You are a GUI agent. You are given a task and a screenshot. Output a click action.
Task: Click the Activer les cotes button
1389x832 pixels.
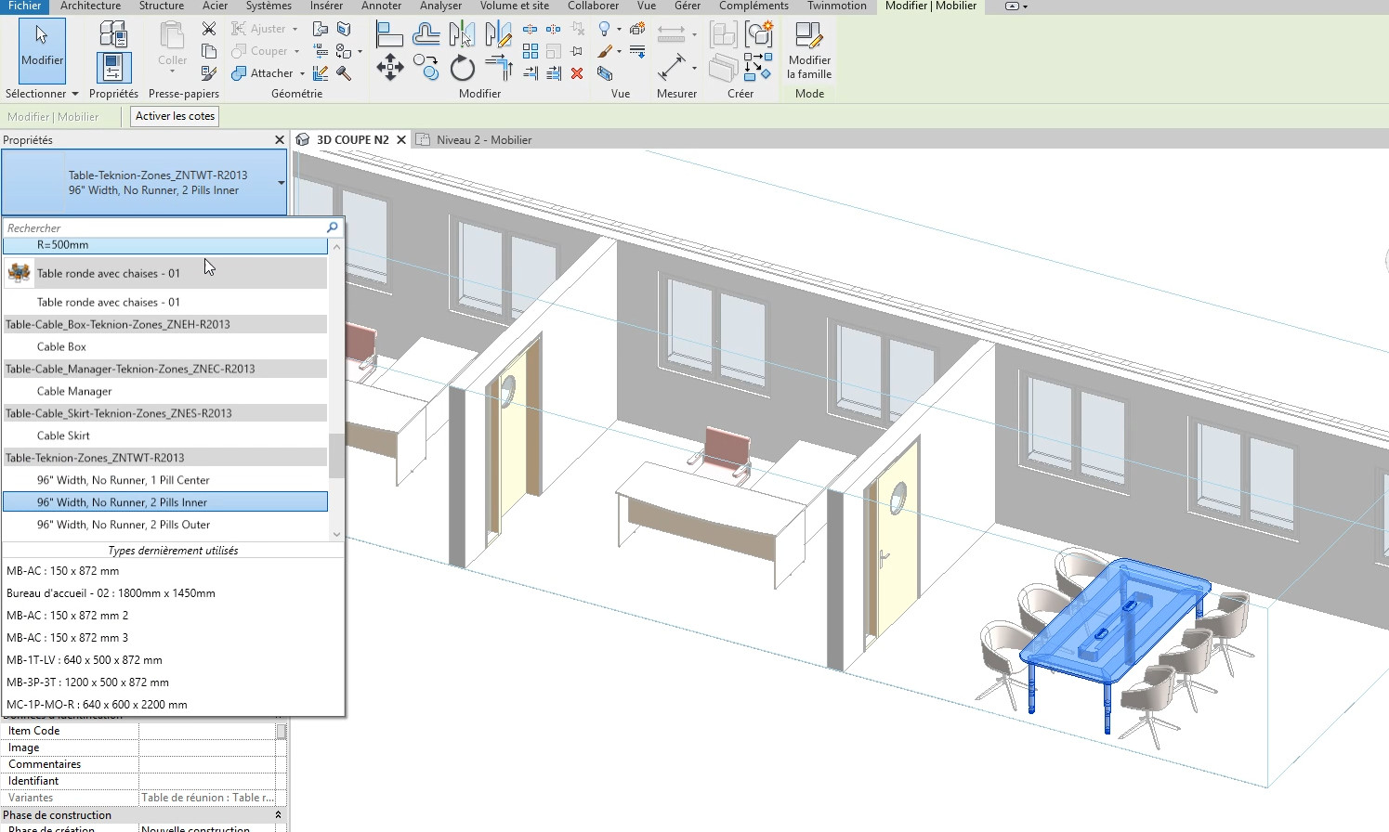point(175,116)
